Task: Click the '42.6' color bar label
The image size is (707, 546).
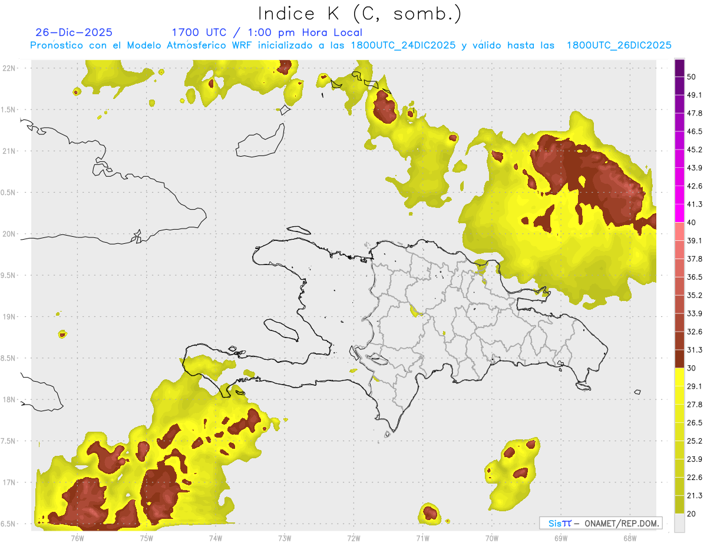Action: pyautogui.click(x=695, y=186)
